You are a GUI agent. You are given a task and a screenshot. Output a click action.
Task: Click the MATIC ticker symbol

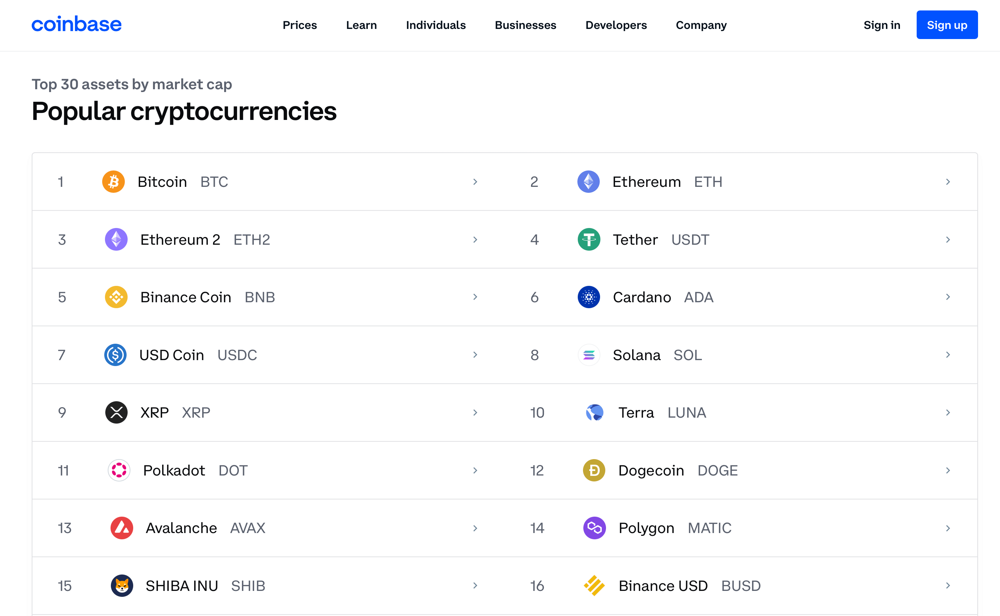pos(710,528)
